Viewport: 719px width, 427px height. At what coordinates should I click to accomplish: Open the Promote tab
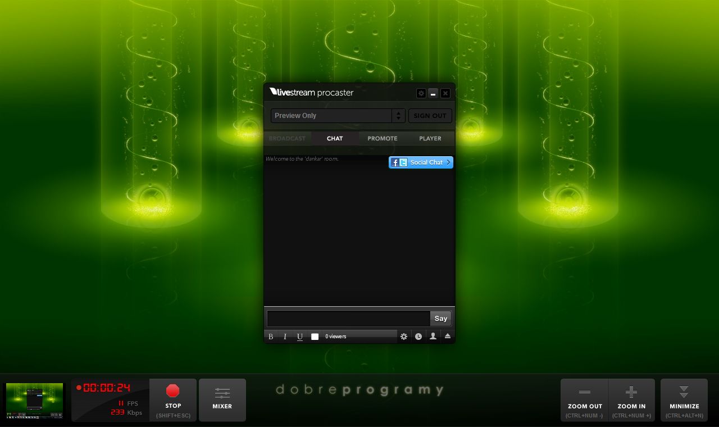383,138
